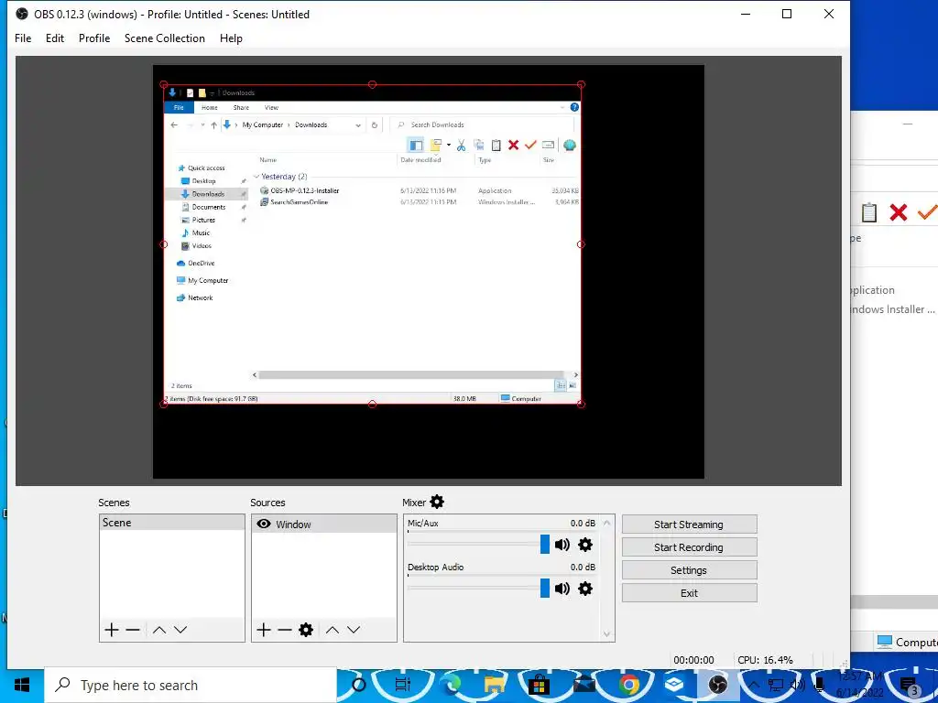Remove the selected scene with the minus icon

click(x=133, y=630)
